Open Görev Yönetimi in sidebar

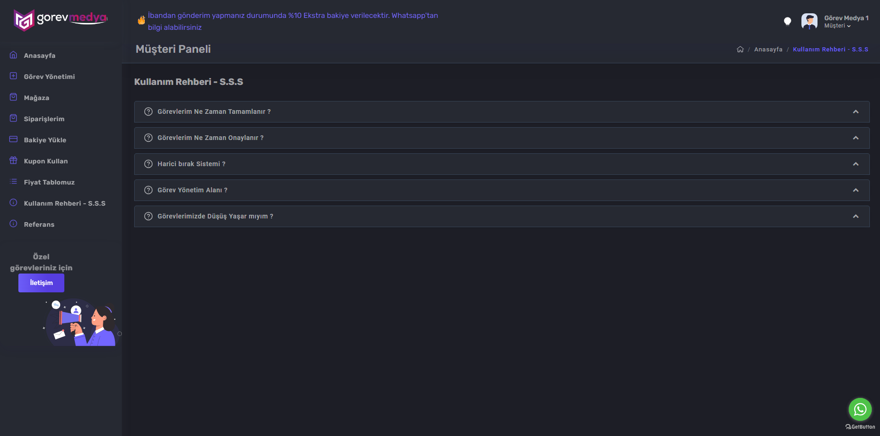coord(49,77)
